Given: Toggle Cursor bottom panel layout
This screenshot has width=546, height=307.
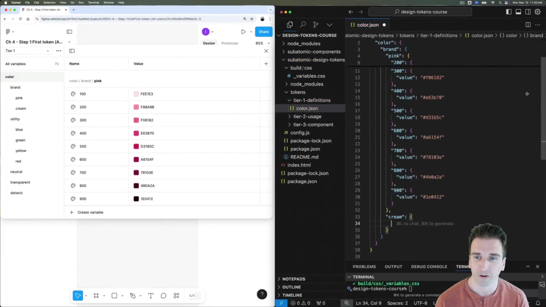Looking at the screenshot, I should (x=518, y=12).
